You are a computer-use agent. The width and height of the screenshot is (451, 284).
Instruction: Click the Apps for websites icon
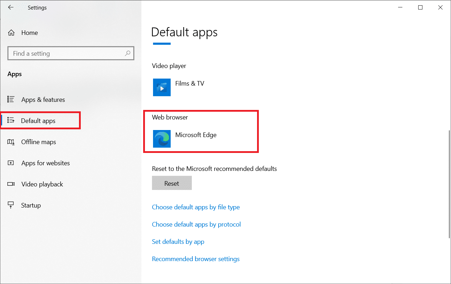click(x=11, y=163)
